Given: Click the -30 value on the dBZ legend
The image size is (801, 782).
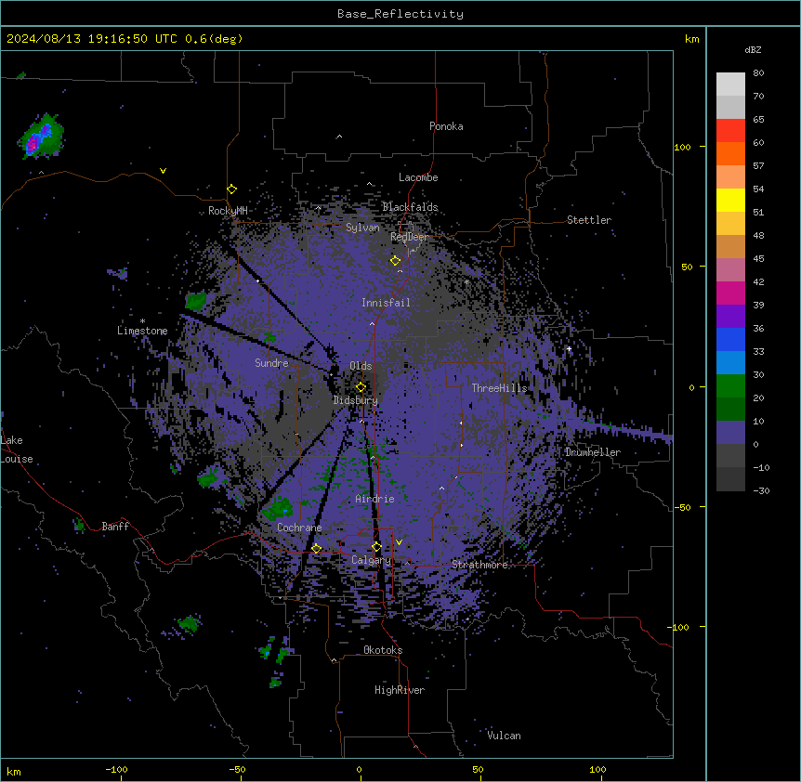Looking at the screenshot, I should (x=761, y=491).
